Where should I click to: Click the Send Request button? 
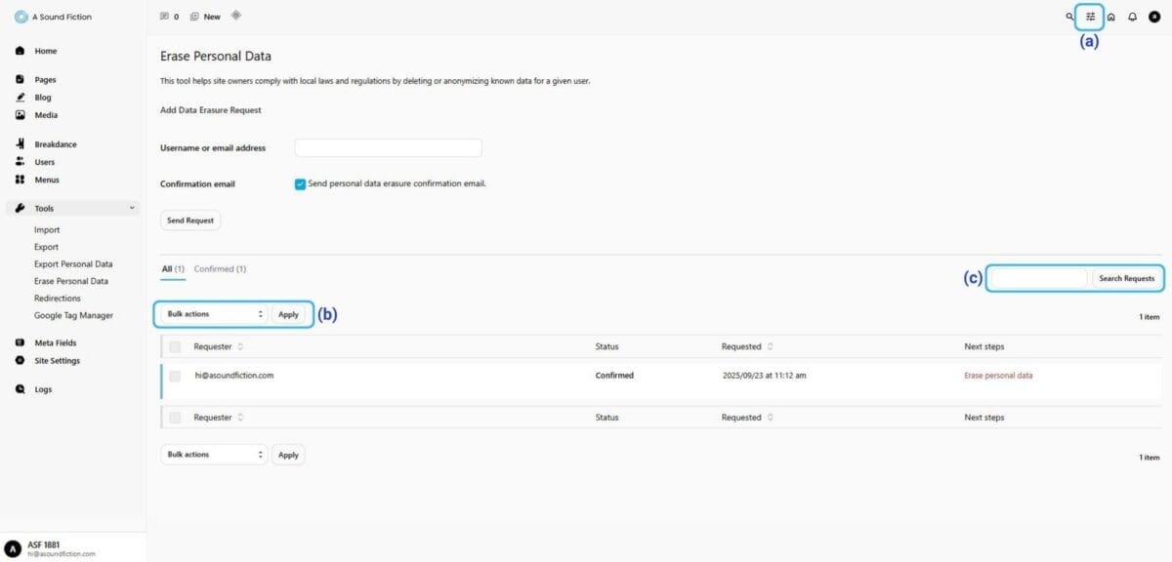[190, 221]
